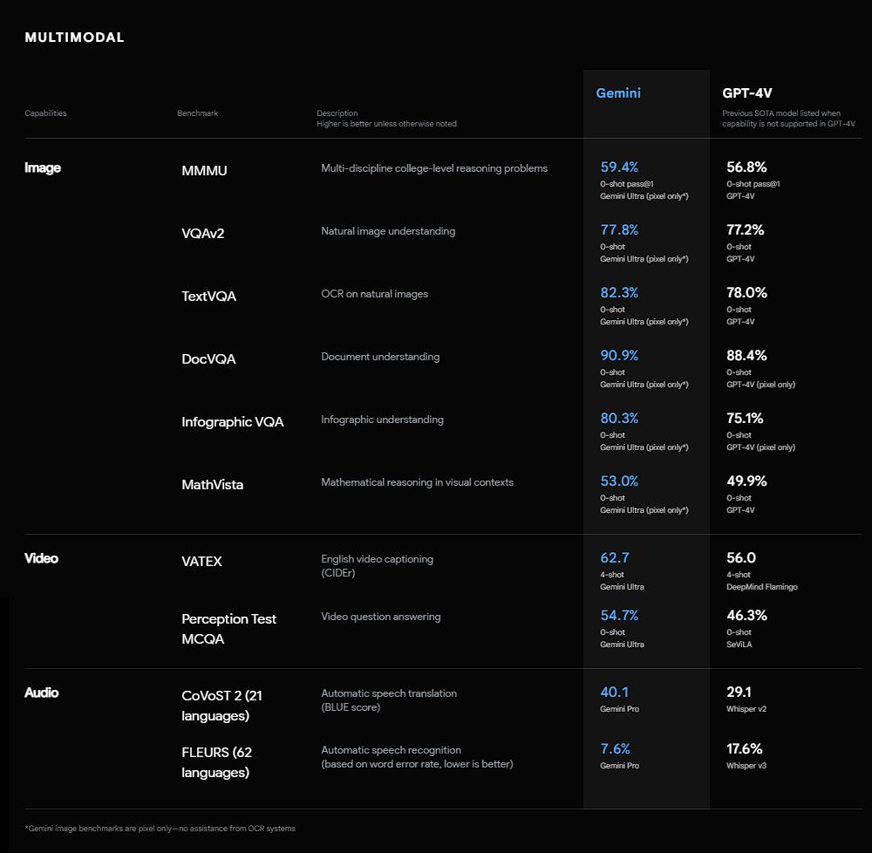The image size is (872, 853).
Task: Click the Perception Test MCQA label
Action: 228,628
